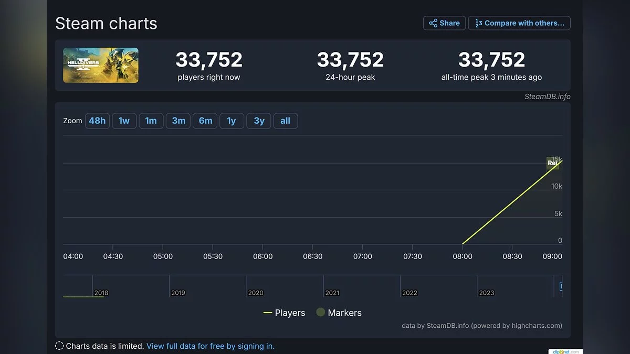630x354 pixels.
Task: Select the 3m zoom option
Action: (178, 121)
